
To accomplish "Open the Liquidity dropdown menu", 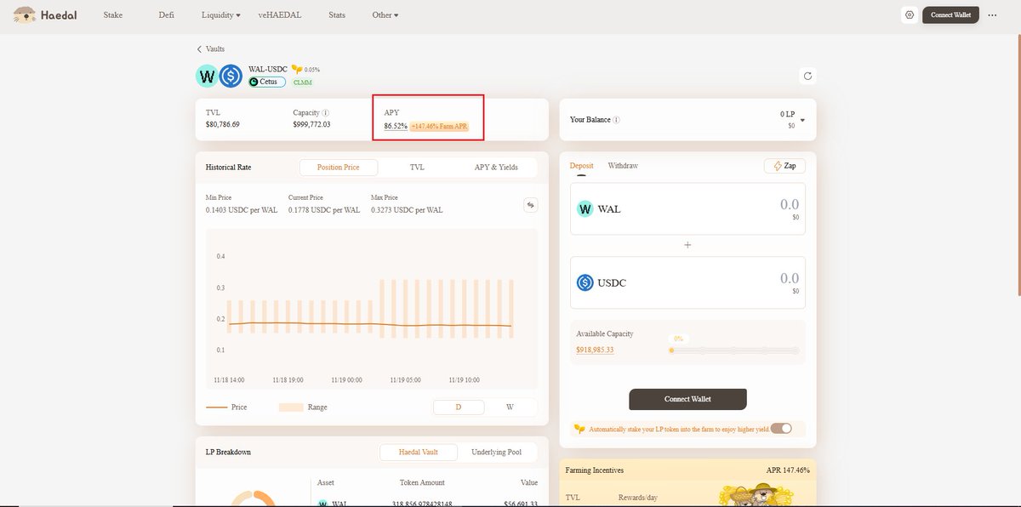I will coord(220,15).
